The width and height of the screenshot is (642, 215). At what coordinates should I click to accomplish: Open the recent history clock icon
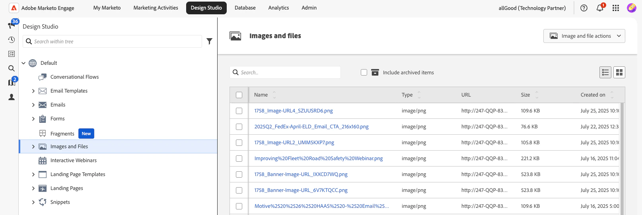(12, 40)
